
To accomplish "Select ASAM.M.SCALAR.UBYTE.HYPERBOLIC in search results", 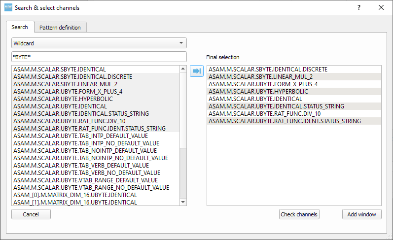I will pyautogui.click(x=96, y=99).
